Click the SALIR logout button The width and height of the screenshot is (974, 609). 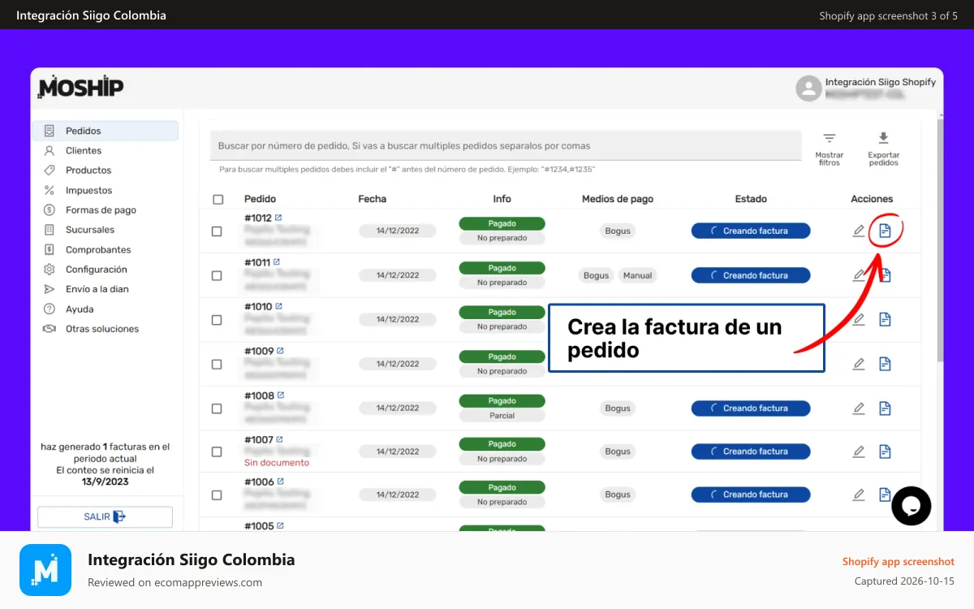[x=105, y=517]
